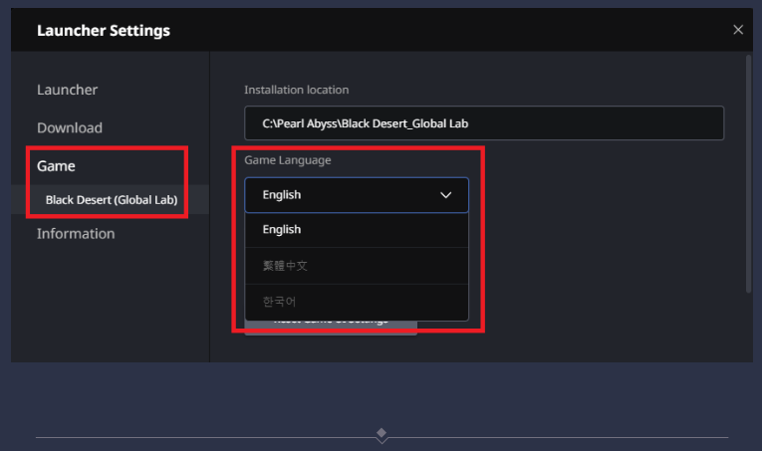This screenshot has height=451, width=762.
Task: Close the Launcher Settings dialog
Action: tap(738, 30)
